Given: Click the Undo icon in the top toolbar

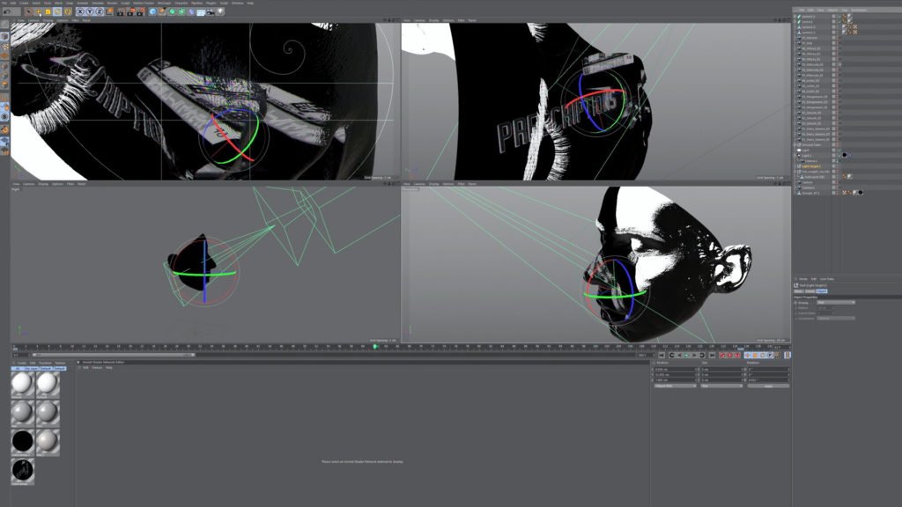Looking at the screenshot, I should 6,11.
